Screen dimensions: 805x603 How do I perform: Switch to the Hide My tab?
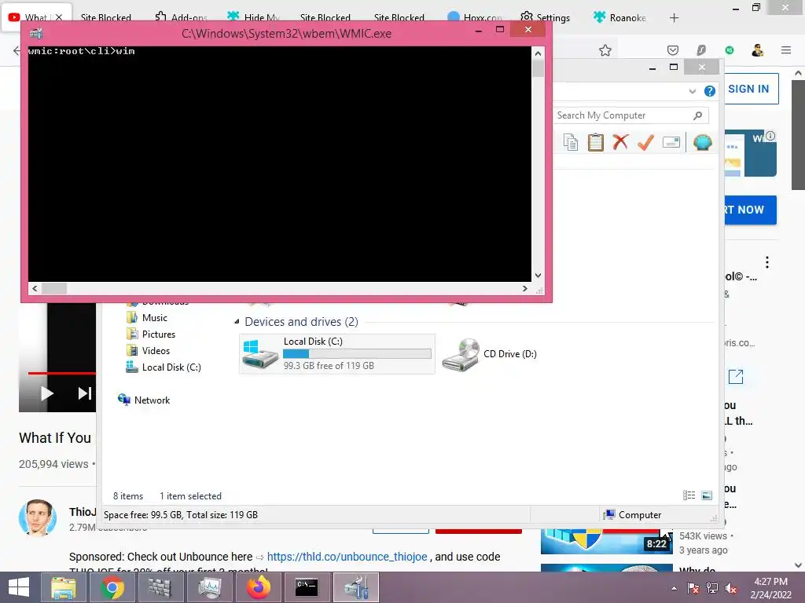coord(254,17)
